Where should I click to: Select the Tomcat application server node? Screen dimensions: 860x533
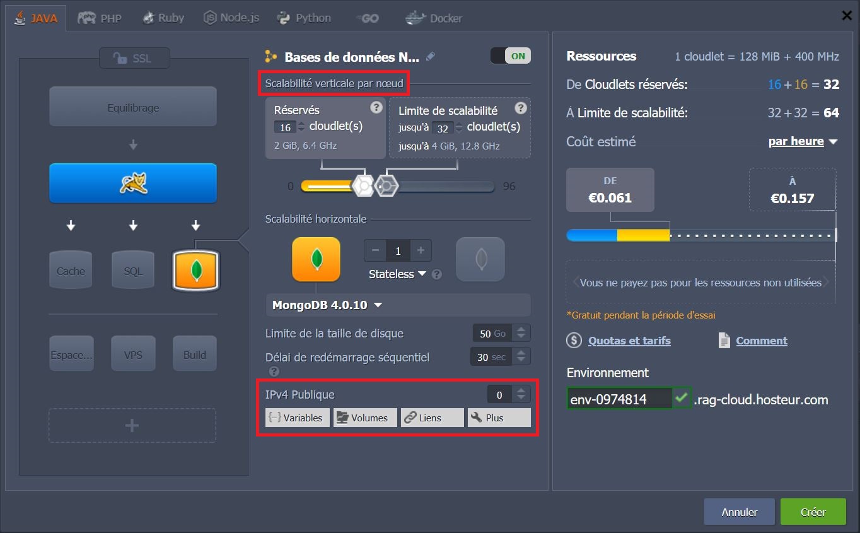pyautogui.click(x=133, y=184)
